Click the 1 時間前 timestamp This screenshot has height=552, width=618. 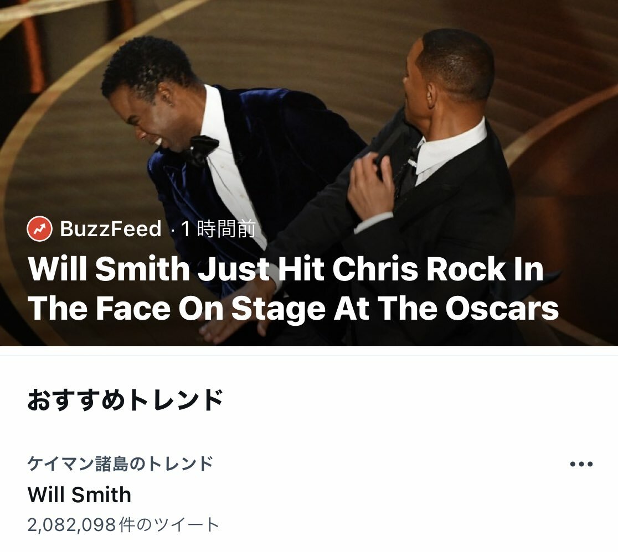point(218,229)
